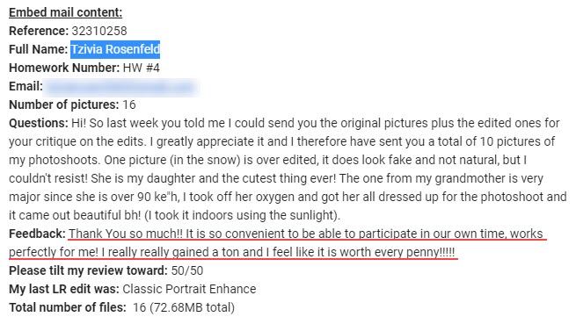Click the 'Feedback:' label
The image size is (576, 324).
[37, 234]
